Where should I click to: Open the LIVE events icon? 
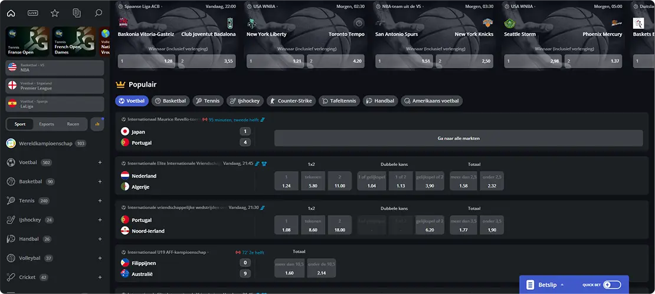pos(33,13)
